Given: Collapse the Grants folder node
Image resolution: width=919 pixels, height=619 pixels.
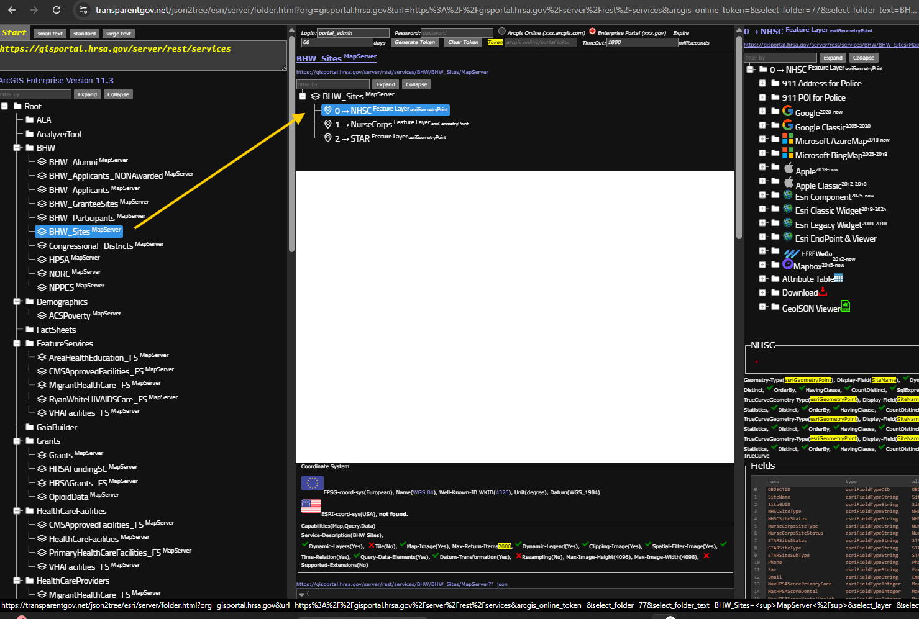Looking at the screenshot, I should 17,441.
